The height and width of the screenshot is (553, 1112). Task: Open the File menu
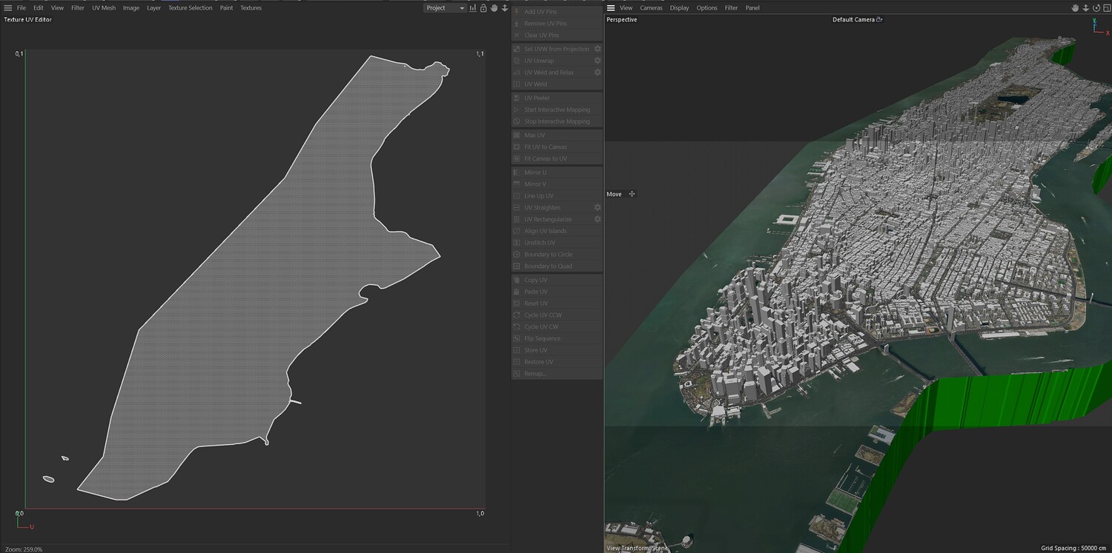tap(21, 8)
